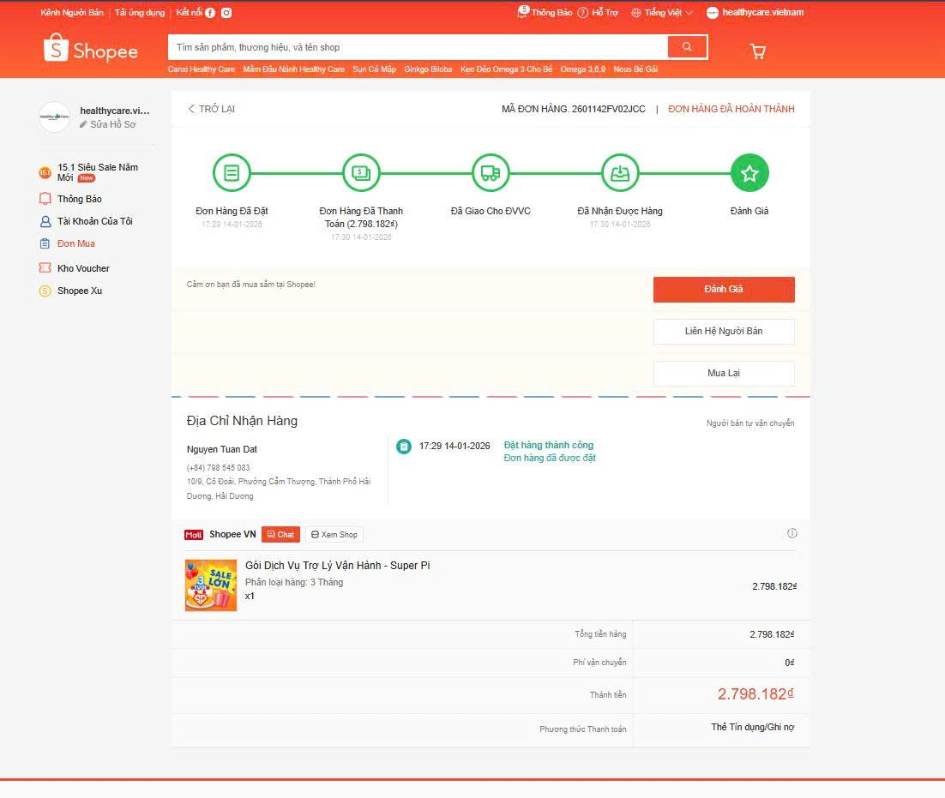Click Thông Báo in top bar

(x=551, y=13)
